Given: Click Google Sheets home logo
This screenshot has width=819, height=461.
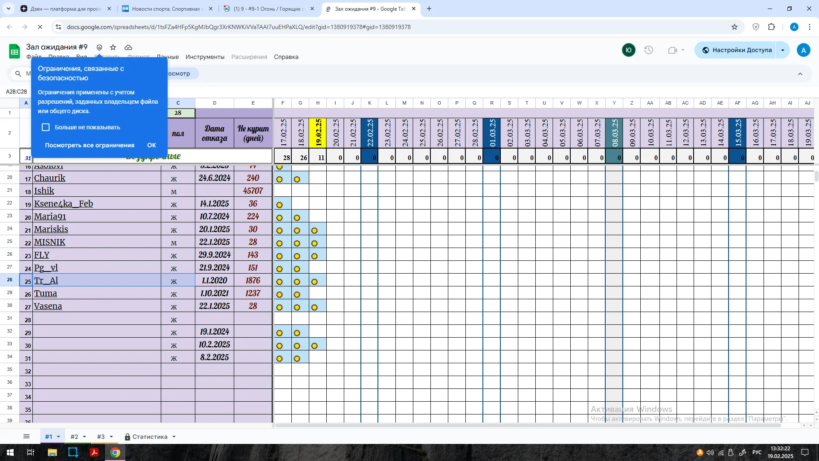Looking at the screenshot, I should tap(15, 52).
